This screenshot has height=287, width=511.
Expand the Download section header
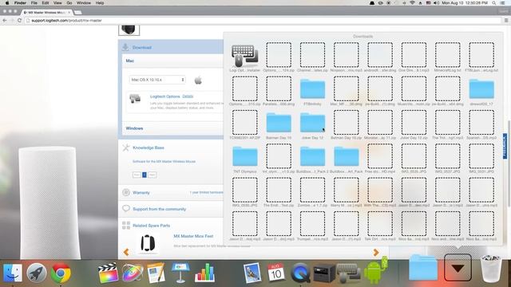click(x=142, y=48)
